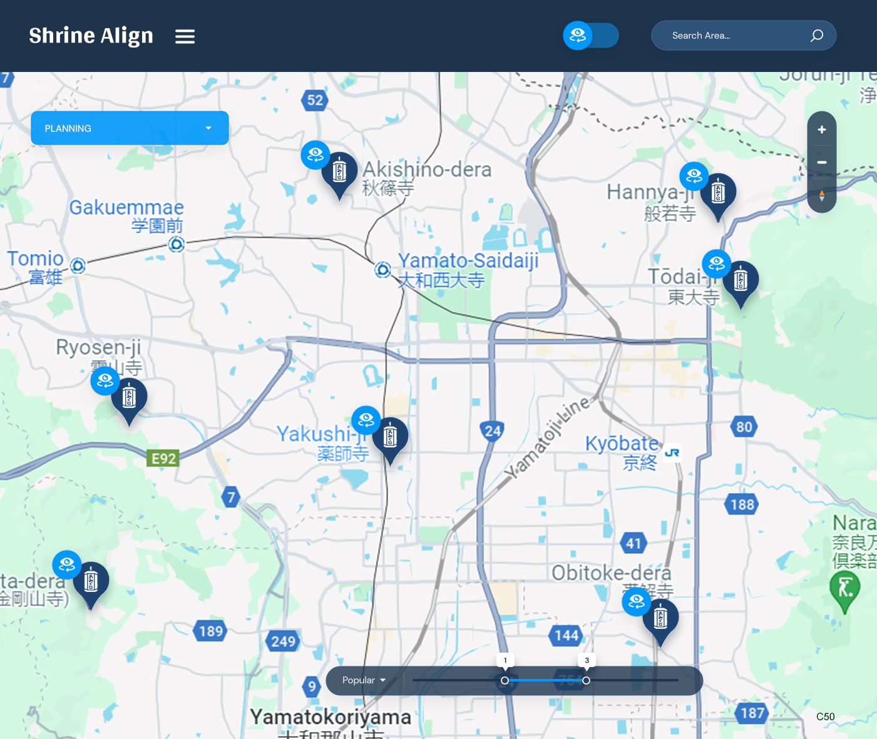Click the C50 text in the bottom corner
The width and height of the screenshot is (877, 739).
pos(826,716)
